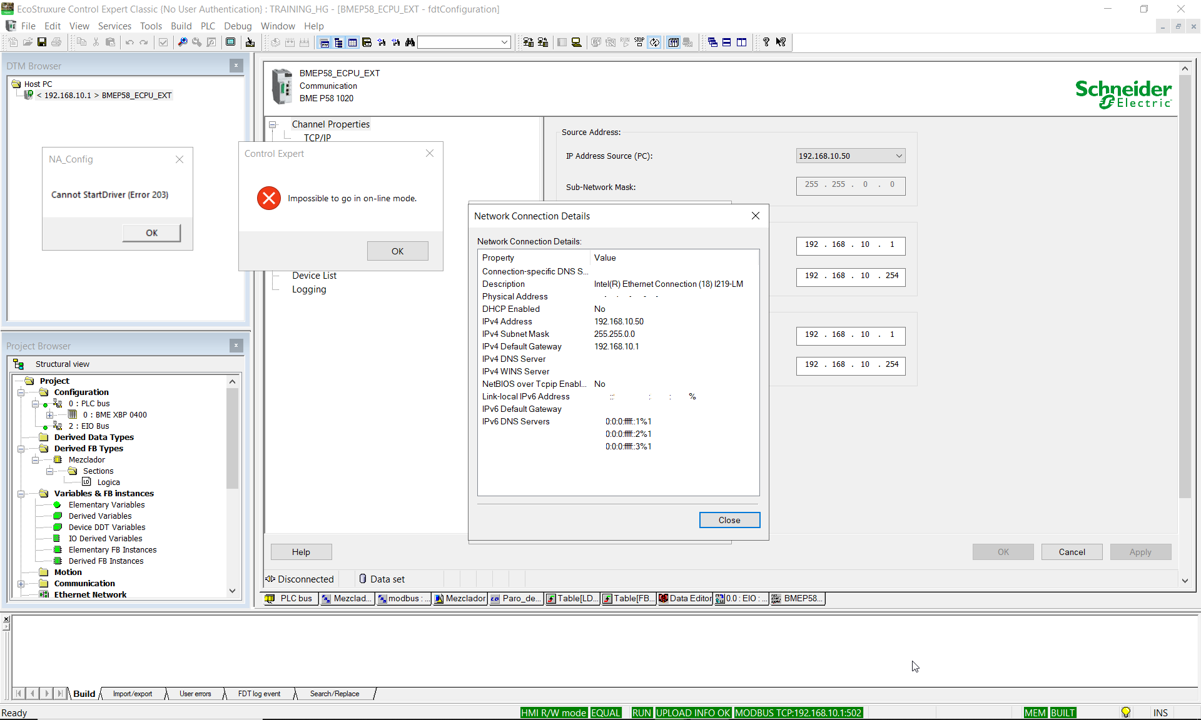
Task: Click the Sub-Network Mask input field
Action: click(x=851, y=186)
